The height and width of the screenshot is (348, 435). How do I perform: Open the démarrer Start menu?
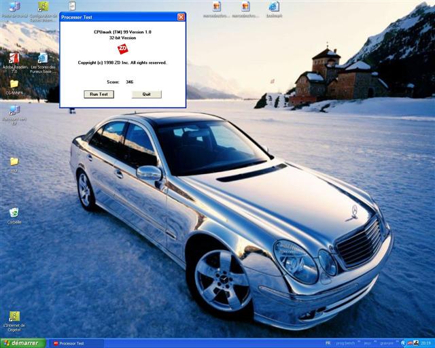[23, 343]
